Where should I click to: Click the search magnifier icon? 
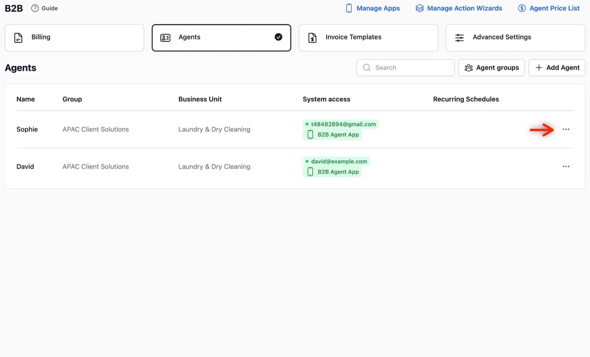pos(367,67)
